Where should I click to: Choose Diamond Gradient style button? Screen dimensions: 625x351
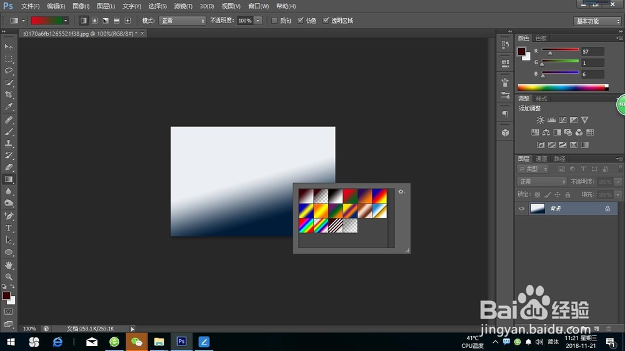tap(127, 21)
